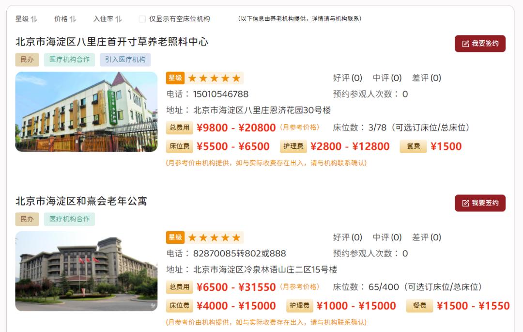
Task: Click the 我要签约 button for 和熹会老年公寓
Action: 480,203
